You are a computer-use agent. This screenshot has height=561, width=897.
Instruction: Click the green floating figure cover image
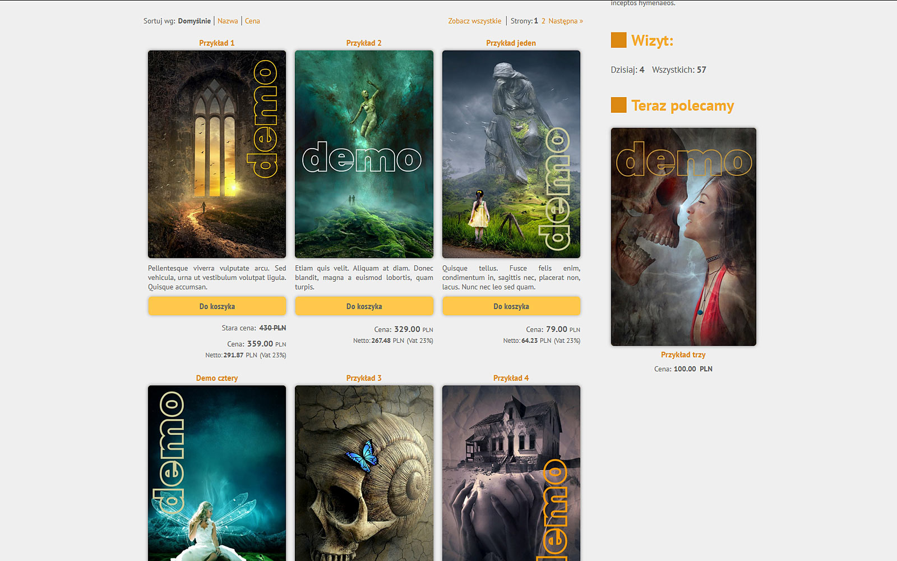tap(364, 154)
